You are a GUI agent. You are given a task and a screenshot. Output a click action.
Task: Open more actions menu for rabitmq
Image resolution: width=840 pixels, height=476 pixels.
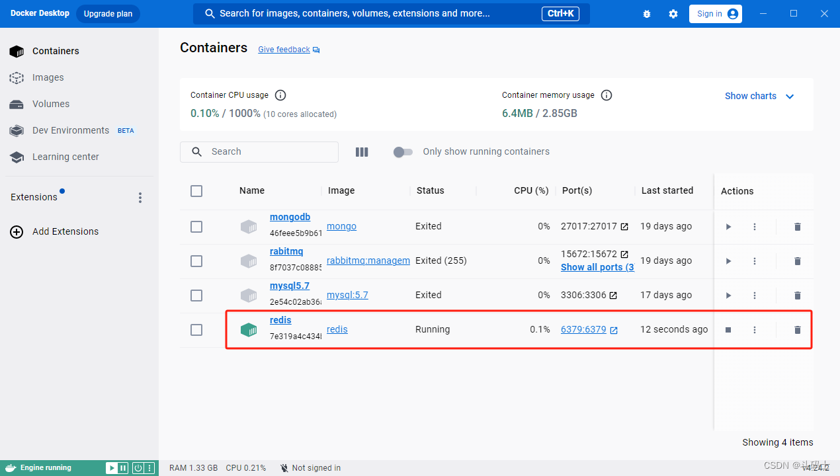tap(755, 261)
